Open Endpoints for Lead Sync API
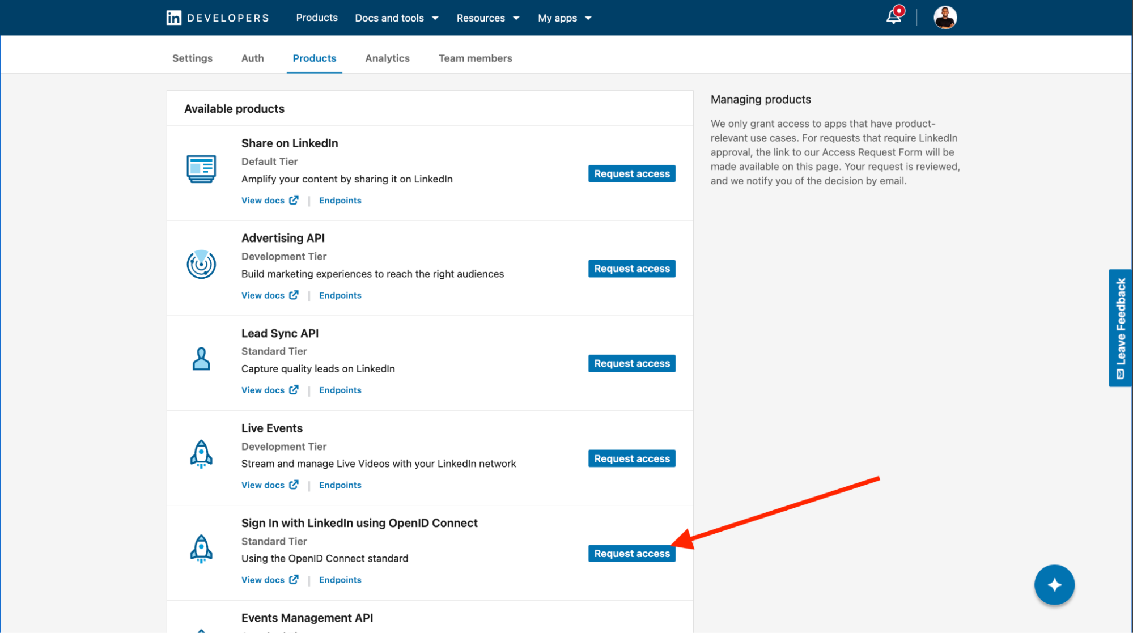 pyautogui.click(x=340, y=390)
